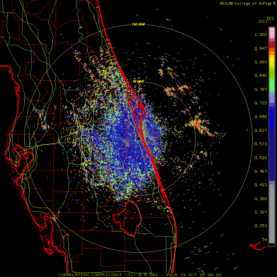Pick the gray segment of the color scale

[272, 214]
